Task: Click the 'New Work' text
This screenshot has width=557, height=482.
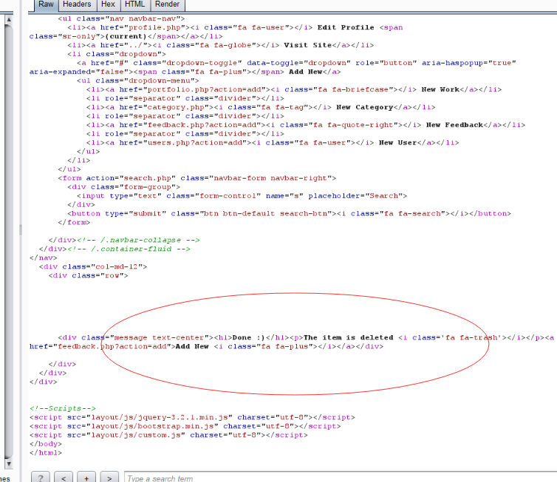Action: 440,89
